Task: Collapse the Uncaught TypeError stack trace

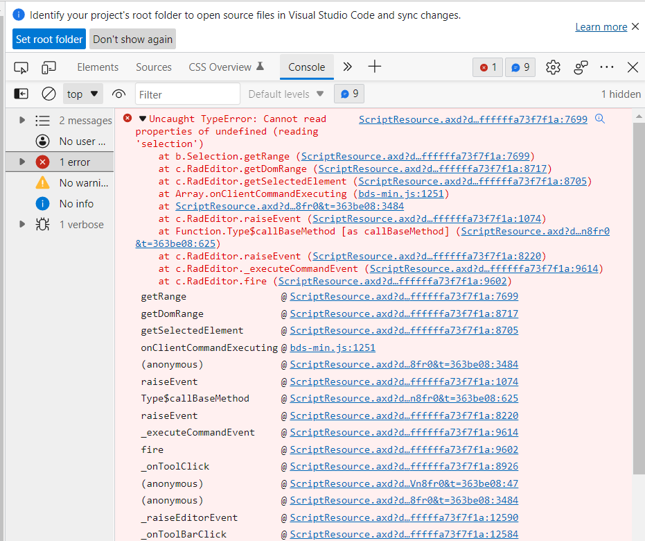Action: [x=143, y=119]
